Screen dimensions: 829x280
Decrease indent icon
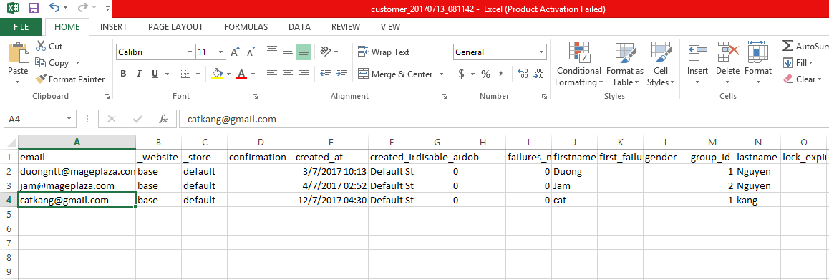point(326,74)
